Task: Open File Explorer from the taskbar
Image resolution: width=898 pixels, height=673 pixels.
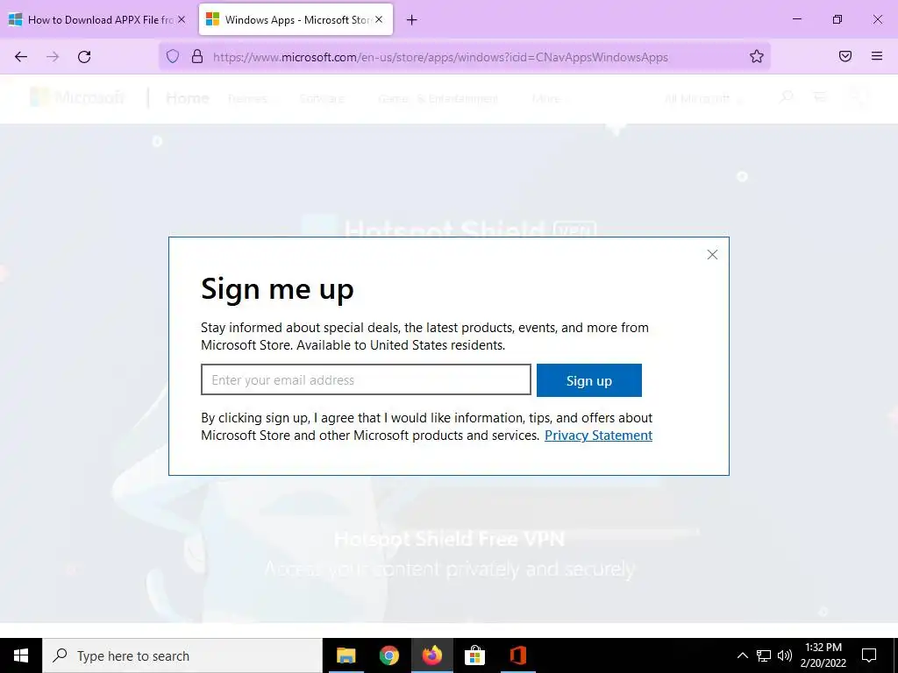Action: (346, 655)
